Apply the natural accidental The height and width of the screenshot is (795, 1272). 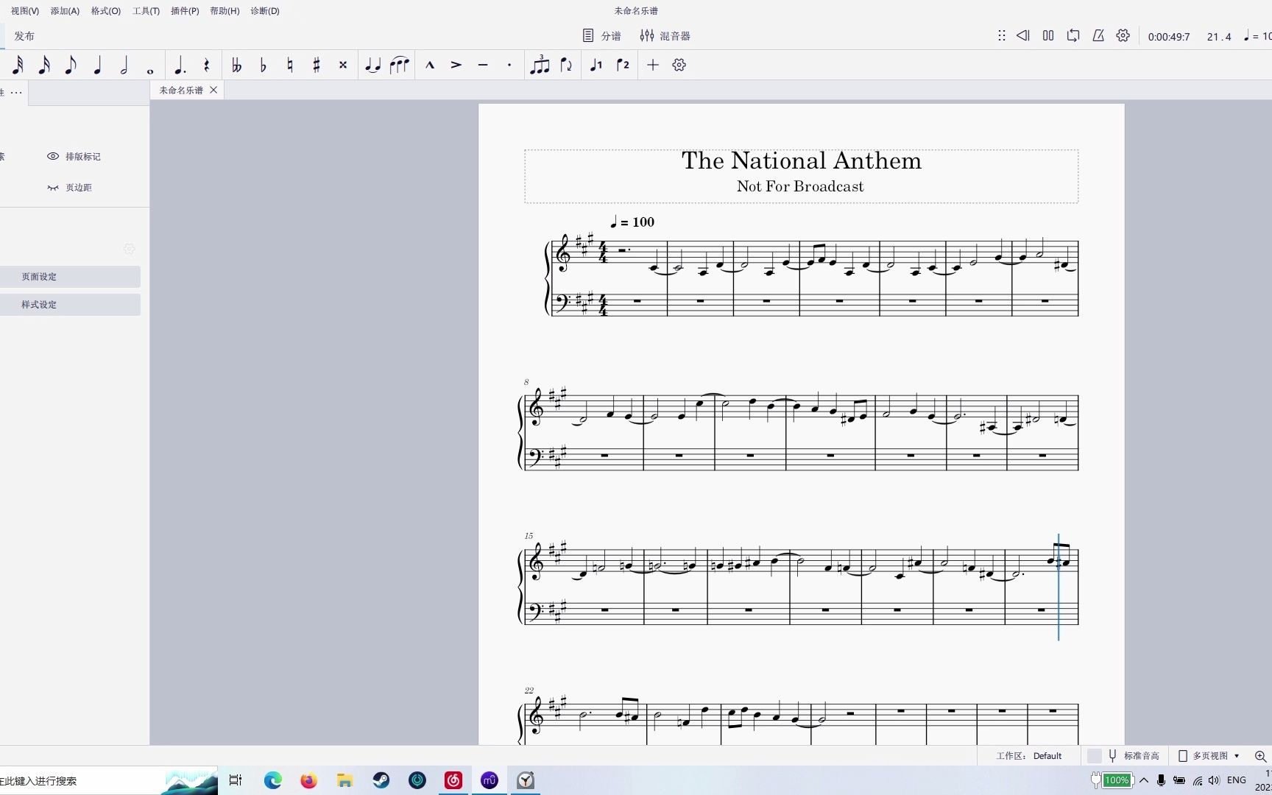(289, 66)
